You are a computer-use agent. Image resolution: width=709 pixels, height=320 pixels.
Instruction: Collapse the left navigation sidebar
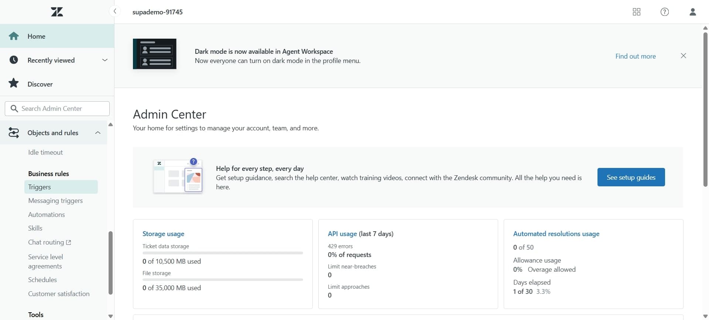[x=115, y=11]
